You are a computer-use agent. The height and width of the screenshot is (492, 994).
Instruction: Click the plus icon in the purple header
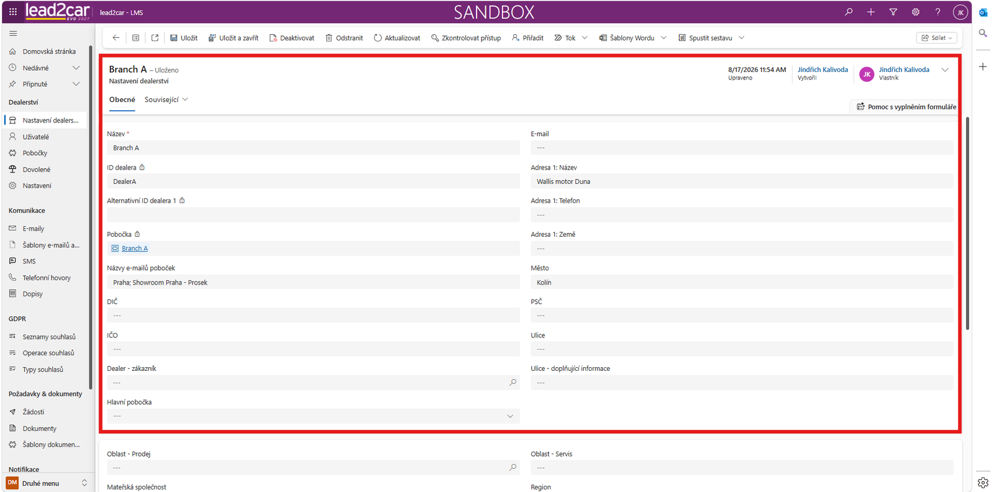[x=871, y=12]
